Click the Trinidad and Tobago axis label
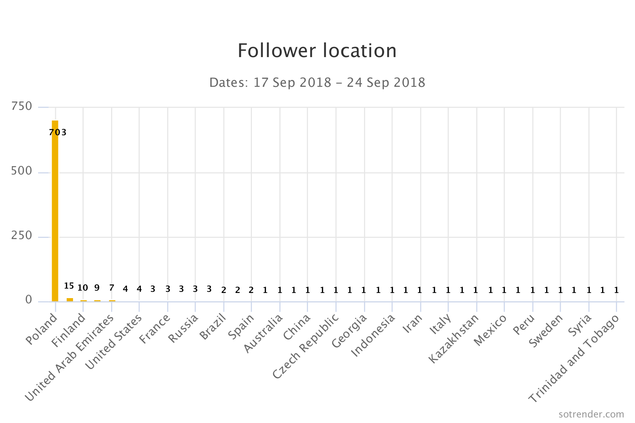This screenshot has width=635, height=423. pyautogui.click(x=574, y=358)
